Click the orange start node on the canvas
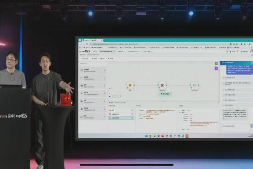The image size is (253, 169). pyautogui.click(x=130, y=85)
